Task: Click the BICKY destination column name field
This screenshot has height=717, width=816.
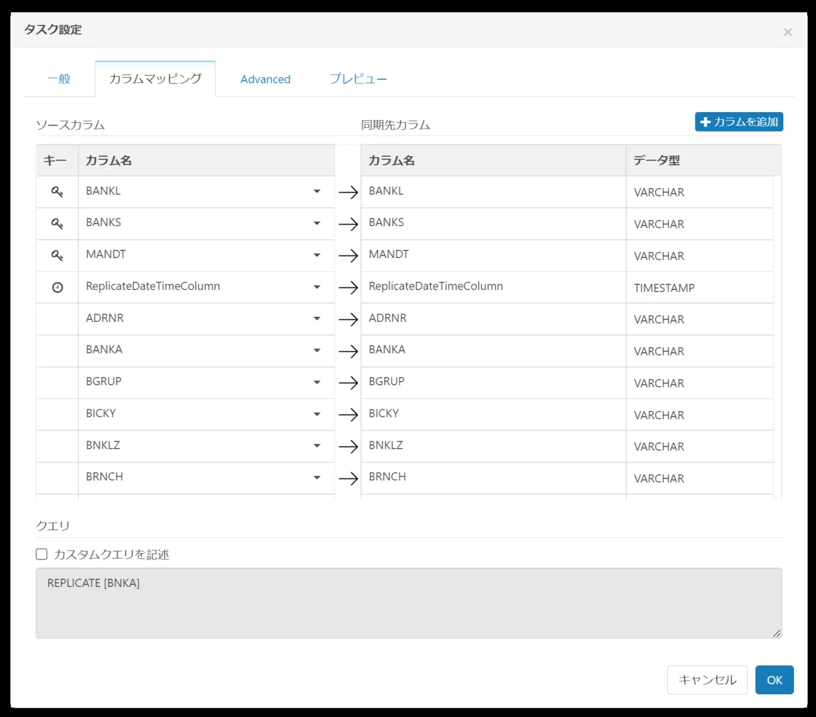Action: 493,414
